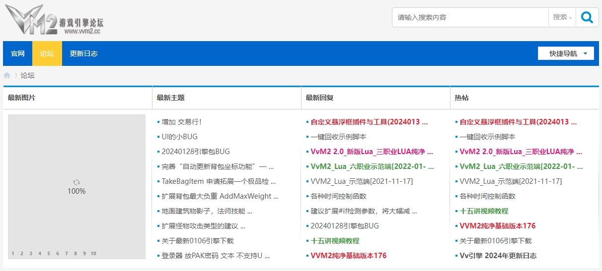The width and height of the screenshot is (602, 271).
Task: Open the 官网 nav item
Action: click(18, 54)
